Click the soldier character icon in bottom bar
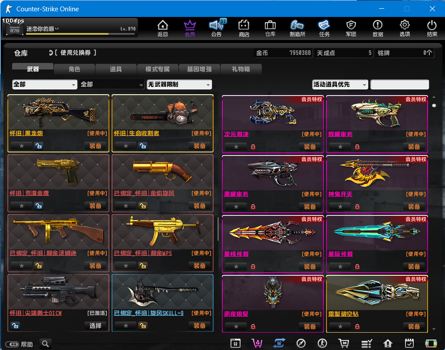 tap(322, 343)
